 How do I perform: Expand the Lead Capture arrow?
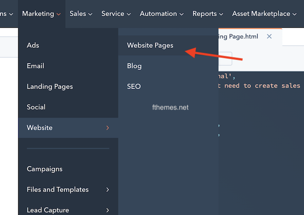[108, 210]
